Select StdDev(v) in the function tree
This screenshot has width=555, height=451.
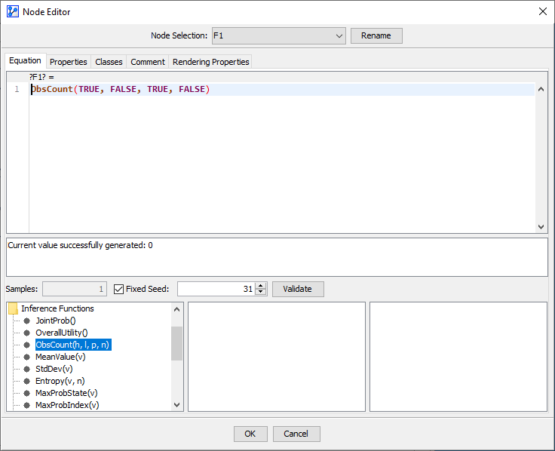click(54, 369)
